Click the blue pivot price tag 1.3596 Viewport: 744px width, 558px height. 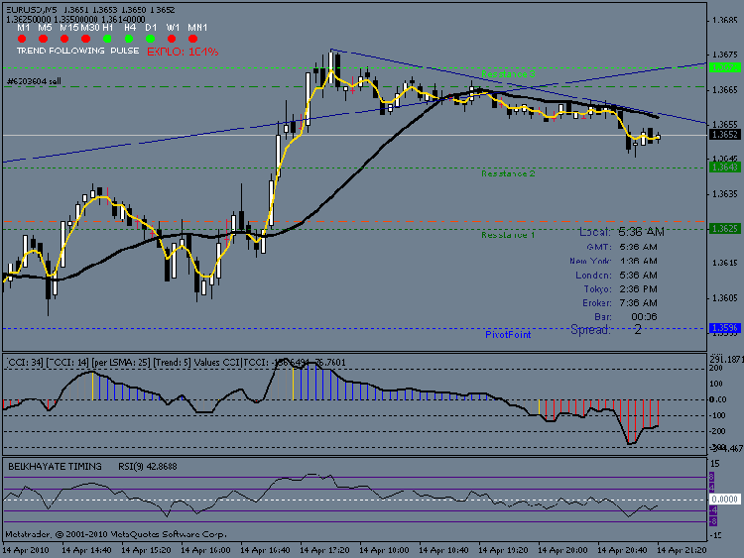tap(724, 328)
